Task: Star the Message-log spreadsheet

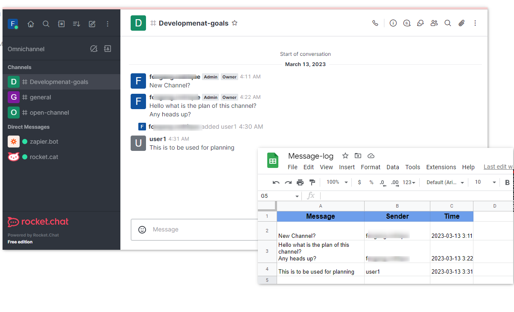Action: click(345, 156)
